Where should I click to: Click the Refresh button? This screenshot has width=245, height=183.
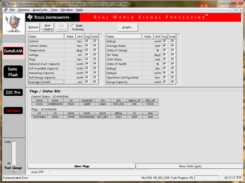click(x=33, y=27)
